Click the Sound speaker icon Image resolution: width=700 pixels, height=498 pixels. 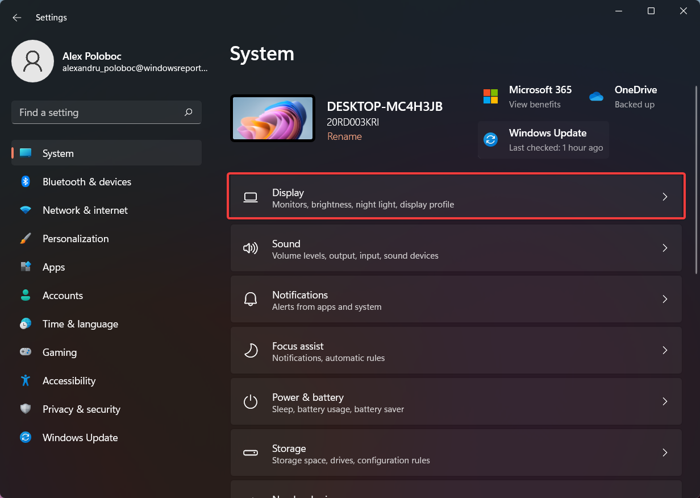tap(251, 248)
